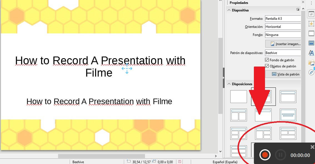Click the icon beside Vista de patrón
Image resolution: width=315 pixels, height=164 pixels.
(x=274, y=74)
